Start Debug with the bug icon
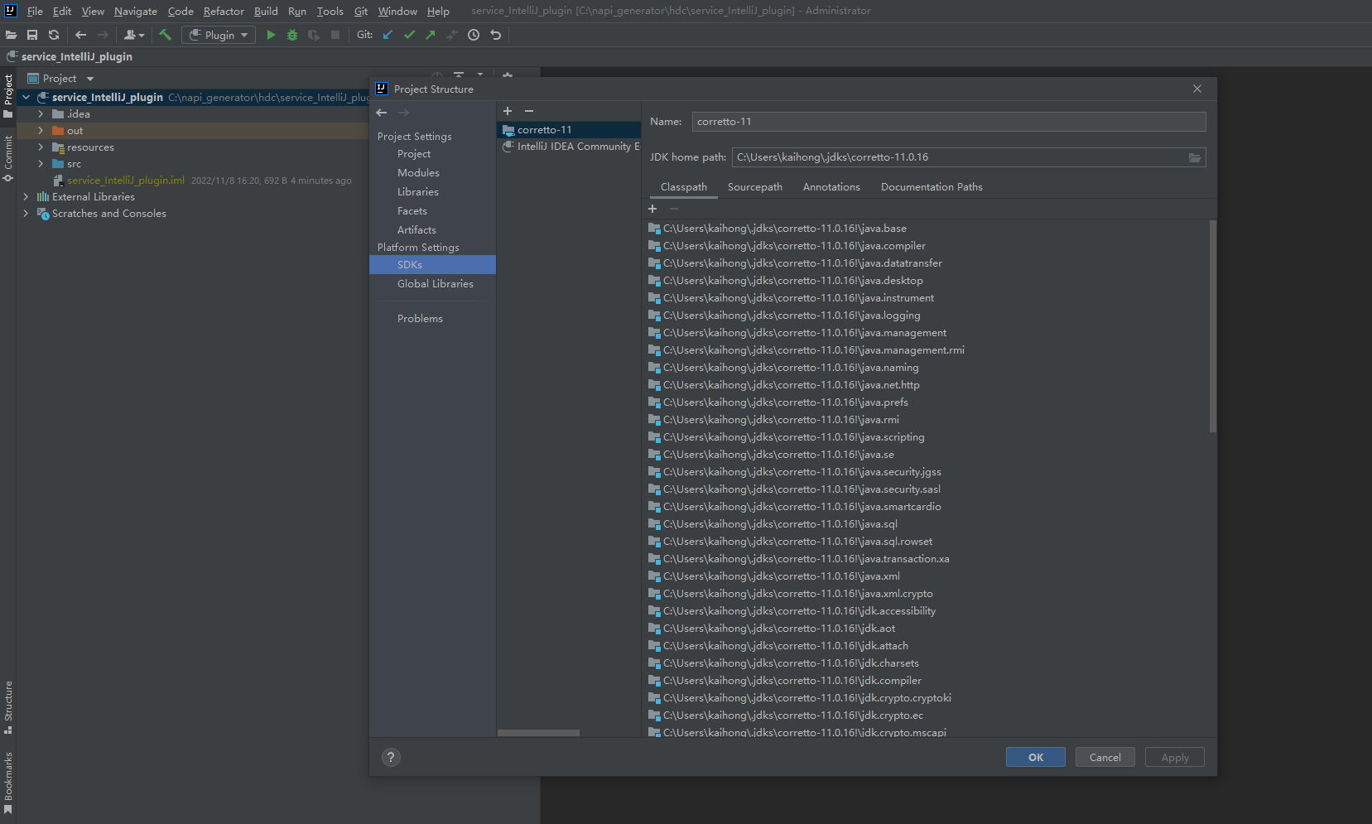 pyautogui.click(x=292, y=35)
